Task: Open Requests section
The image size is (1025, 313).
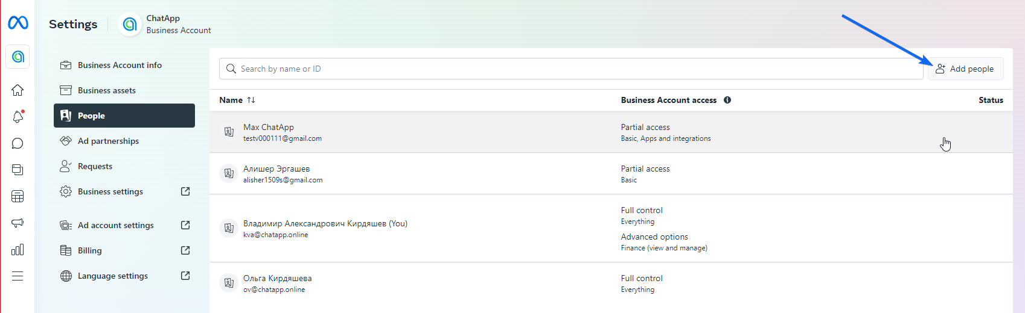Action: click(124, 166)
